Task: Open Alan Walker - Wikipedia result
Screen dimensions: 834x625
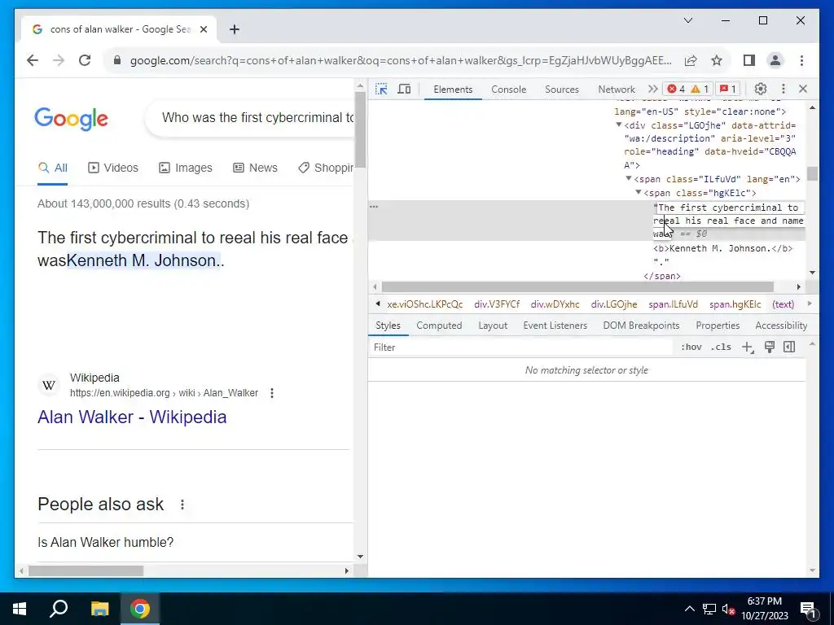Action: (x=132, y=417)
